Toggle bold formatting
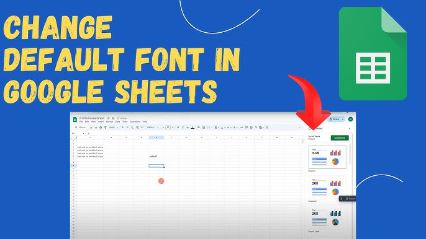Screen dimensions: 426x239 coord(178,128)
